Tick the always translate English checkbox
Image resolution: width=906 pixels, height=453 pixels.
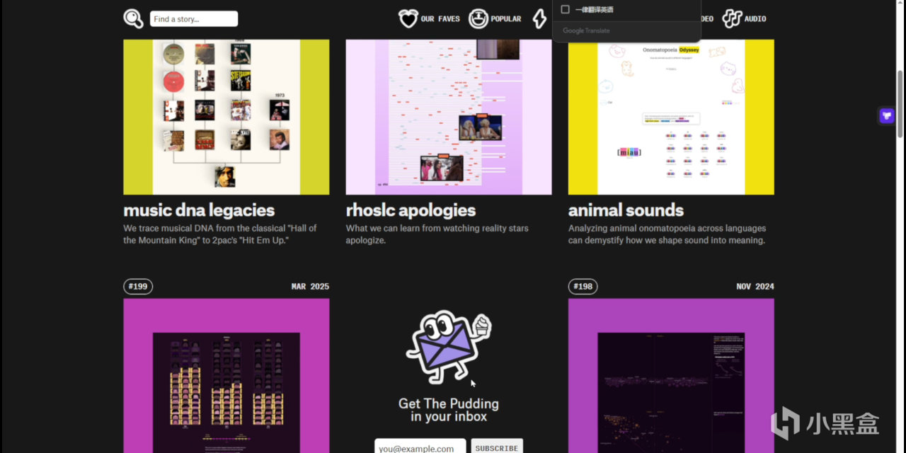[x=565, y=9]
